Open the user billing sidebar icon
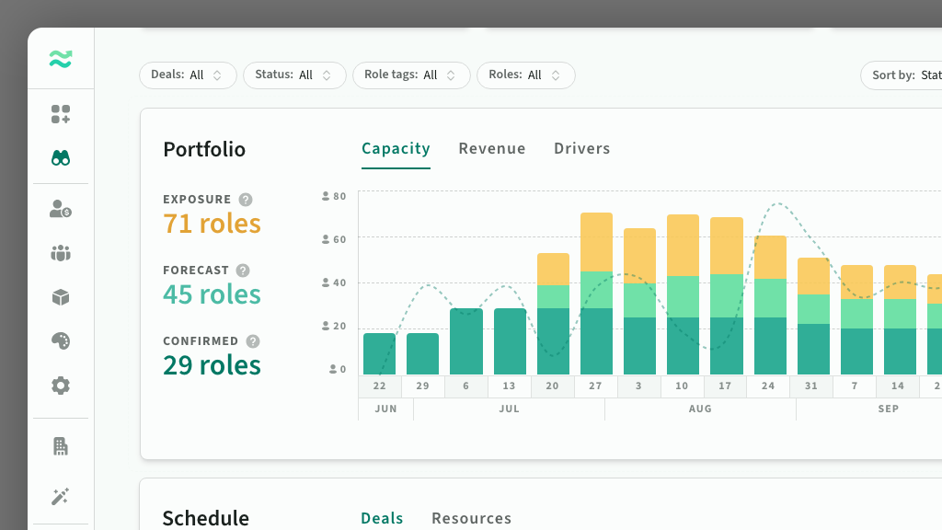This screenshot has width=942, height=530. click(x=61, y=209)
